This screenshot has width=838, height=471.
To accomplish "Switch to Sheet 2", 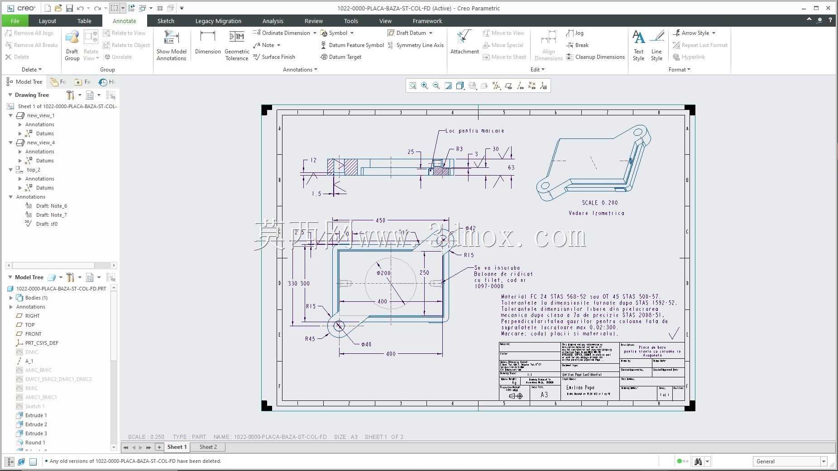I will 208,447.
